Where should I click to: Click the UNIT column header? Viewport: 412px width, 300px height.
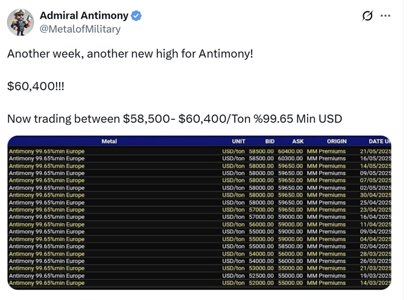tap(239, 142)
